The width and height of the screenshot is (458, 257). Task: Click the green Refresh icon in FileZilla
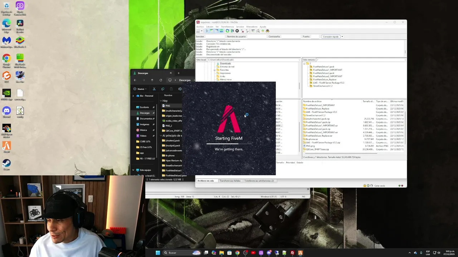pos(227,31)
